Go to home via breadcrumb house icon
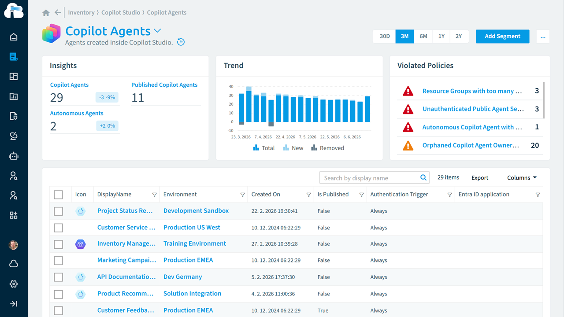 46,13
